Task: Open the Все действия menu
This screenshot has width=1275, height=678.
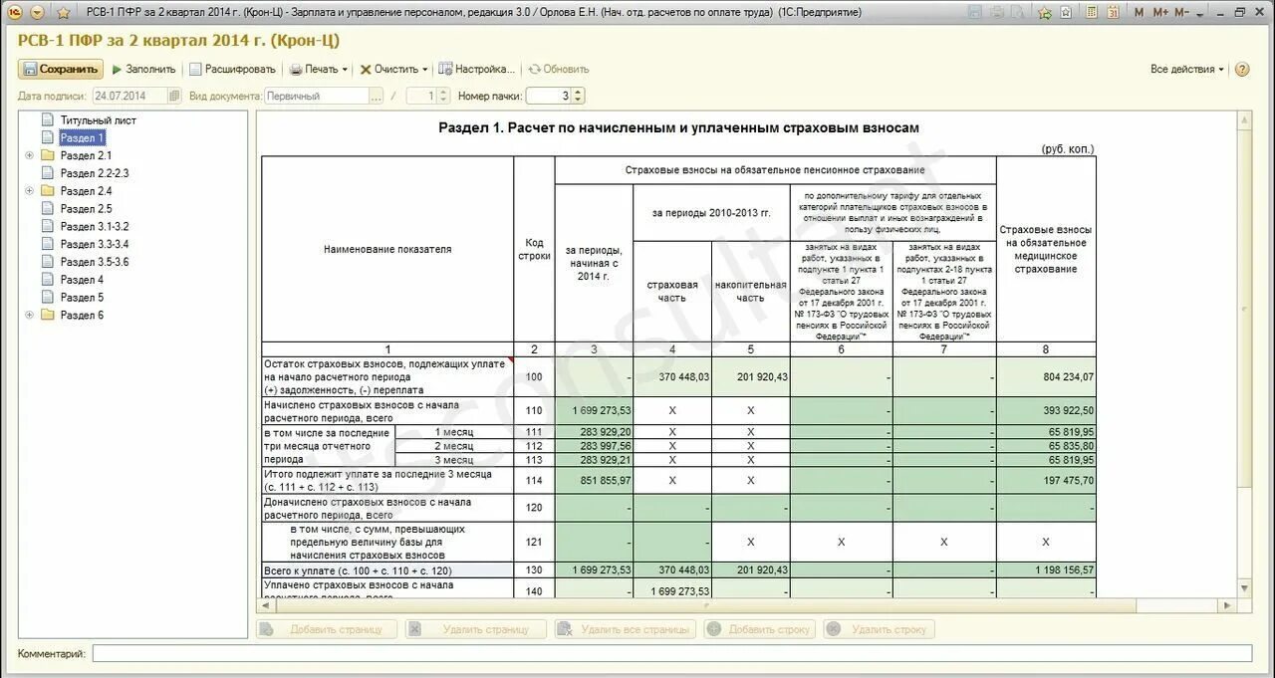Action: click(1187, 69)
